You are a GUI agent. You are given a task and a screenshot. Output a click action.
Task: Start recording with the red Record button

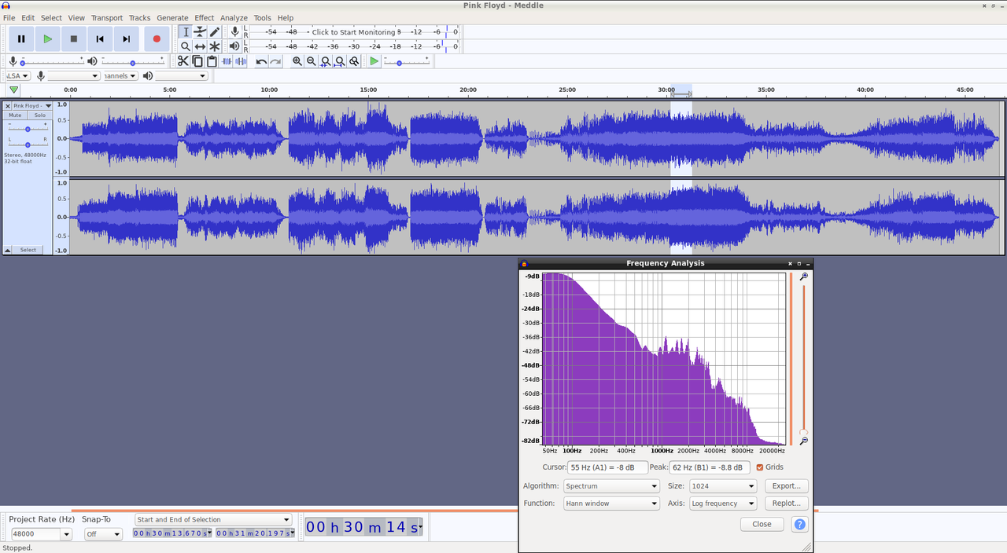[157, 38]
